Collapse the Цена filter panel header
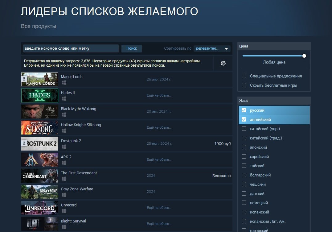This screenshot has height=232, width=332. click(x=274, y=46)
